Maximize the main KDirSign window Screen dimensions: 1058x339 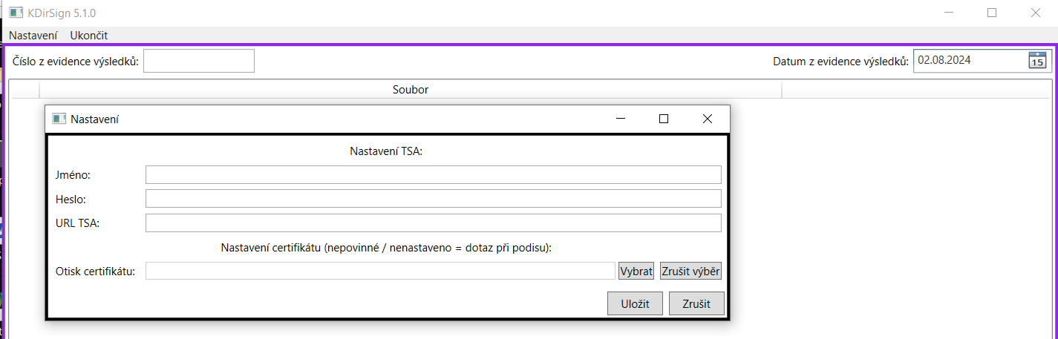tap(992, 13)
